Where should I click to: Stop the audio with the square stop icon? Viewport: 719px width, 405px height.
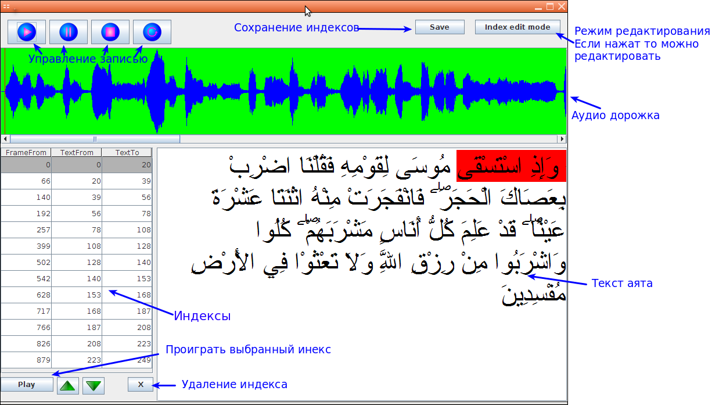[x=110, y=32]
